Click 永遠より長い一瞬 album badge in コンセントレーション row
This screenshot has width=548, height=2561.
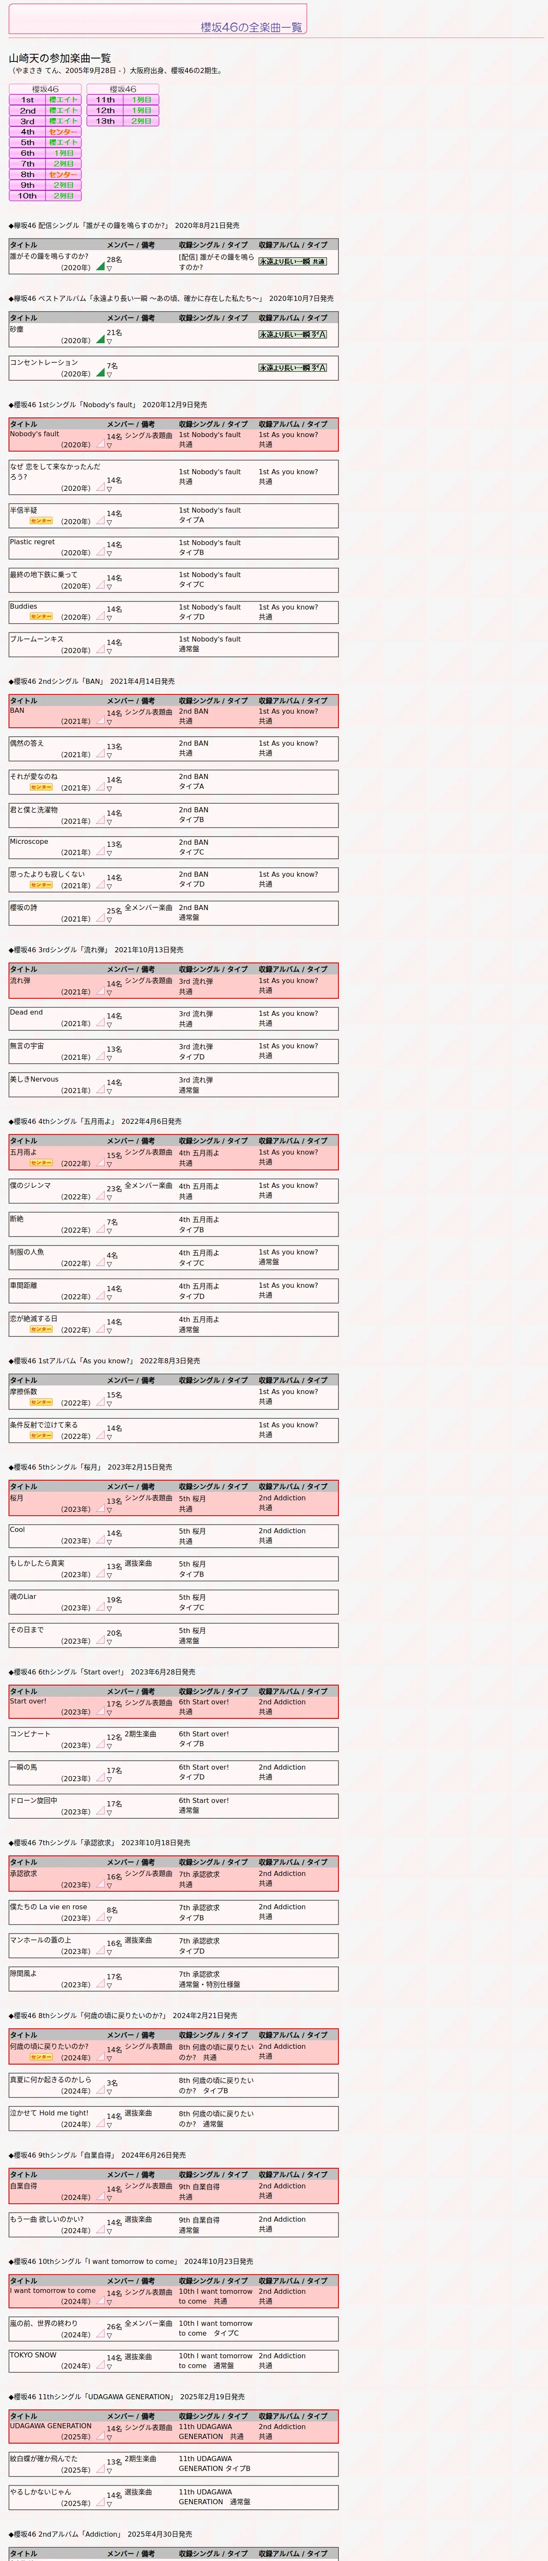pyautogui.click(x=292, y=368)
